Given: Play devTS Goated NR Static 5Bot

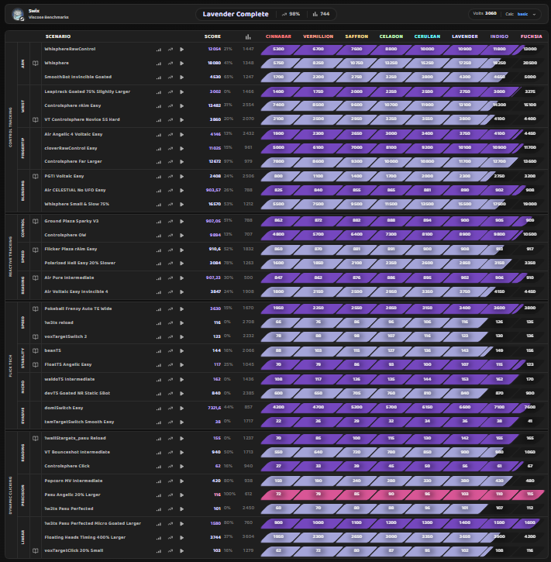Looking at the screenshot, I should click(181, 394).
